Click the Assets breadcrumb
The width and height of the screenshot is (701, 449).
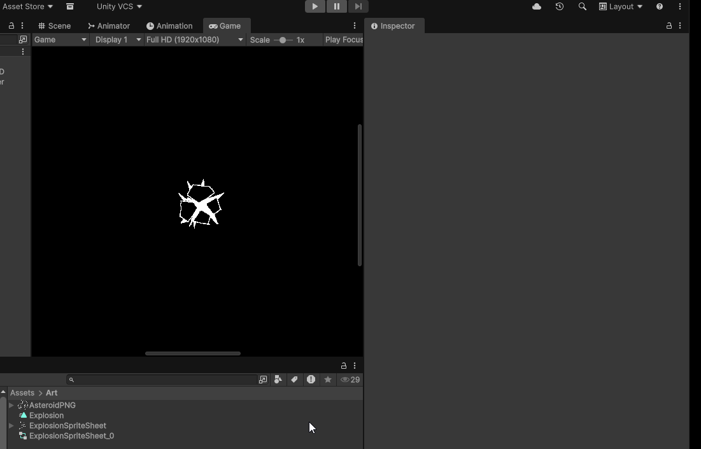pos(22,393)
